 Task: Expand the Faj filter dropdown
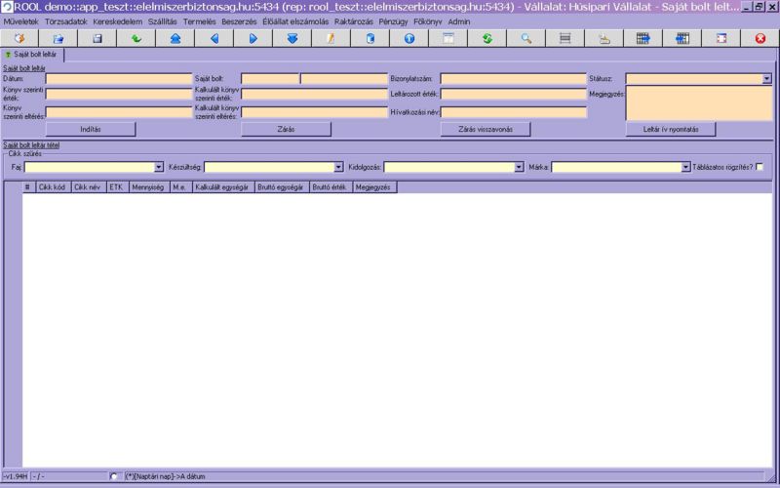tap(158, 167)
